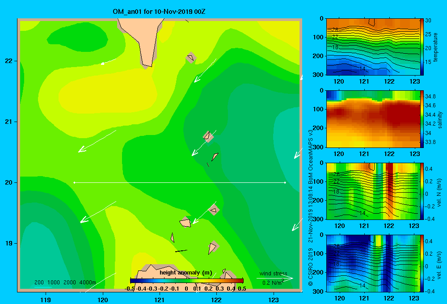Click the vel. E color scale bar
The height and width of the screenshot is (304, 447).
(x=422, y=263)
